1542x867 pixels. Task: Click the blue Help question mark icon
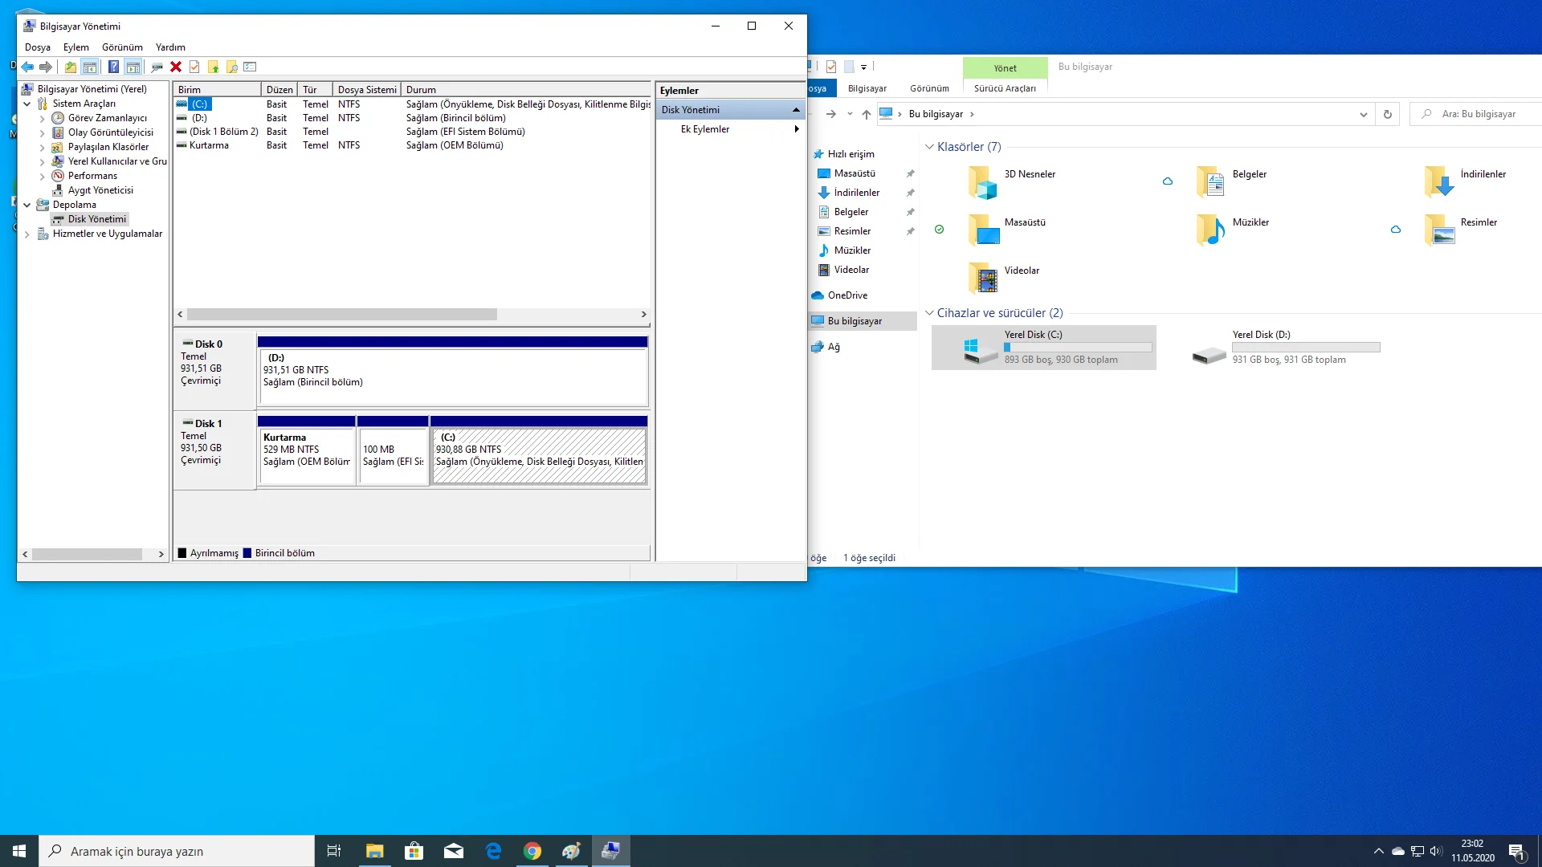click(x=113, y=67)
